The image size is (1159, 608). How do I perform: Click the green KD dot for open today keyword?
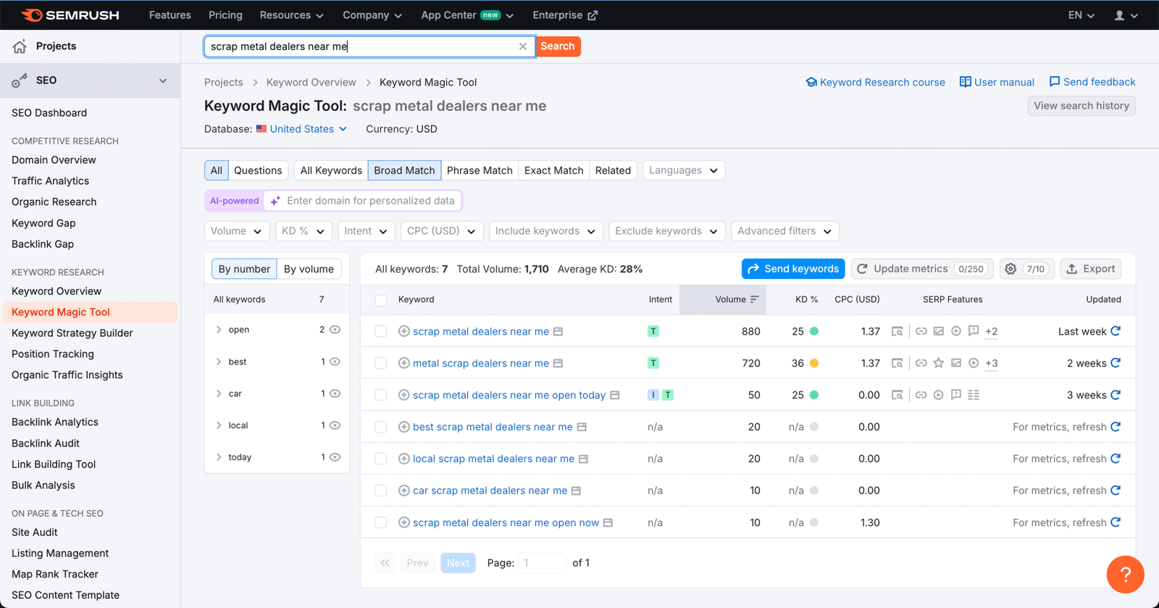pyautogui.click(x=814, y=395)
